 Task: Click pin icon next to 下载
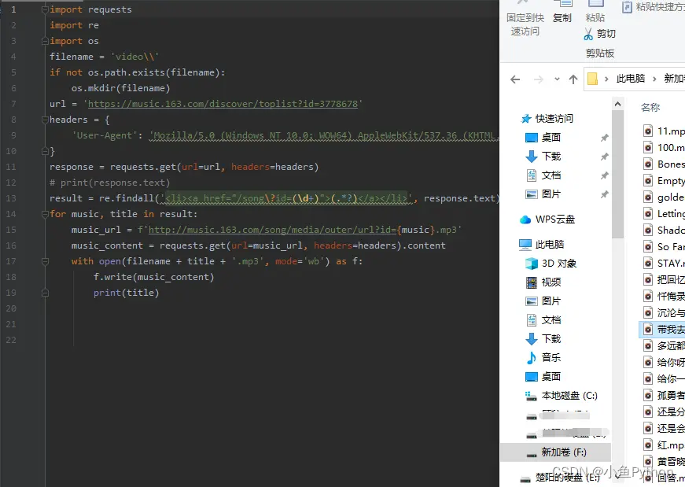[605, 157]
